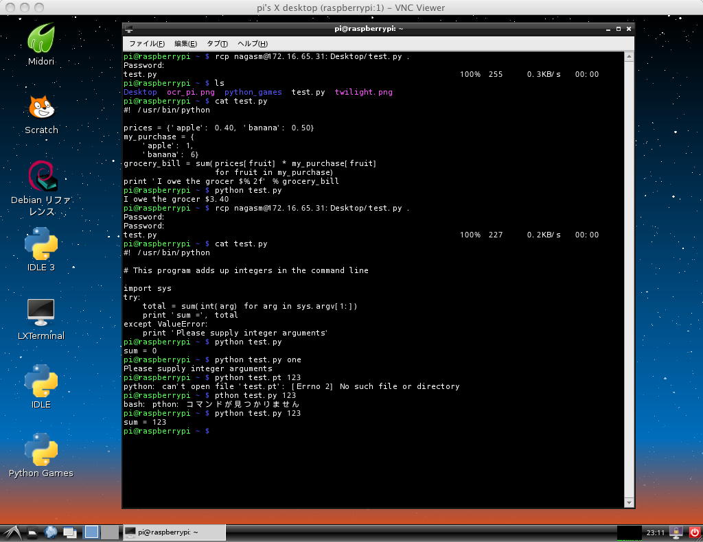Viewport: 703px width, 542px height.
Task: Launch LXTerminal from the desktop
Action: click(41, 319)
